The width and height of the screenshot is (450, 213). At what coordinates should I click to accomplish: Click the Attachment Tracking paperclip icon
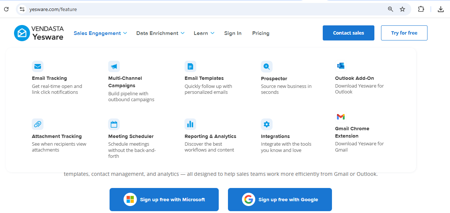(x=38, y=124)
